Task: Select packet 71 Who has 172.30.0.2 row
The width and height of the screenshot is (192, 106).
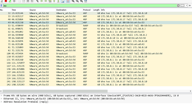Action: (96, 41)
